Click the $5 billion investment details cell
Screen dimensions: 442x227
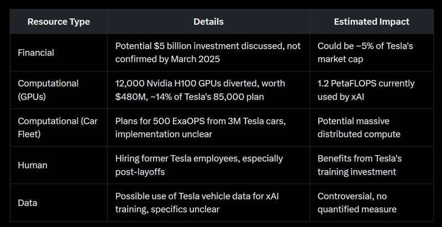[x=207, y=52]
